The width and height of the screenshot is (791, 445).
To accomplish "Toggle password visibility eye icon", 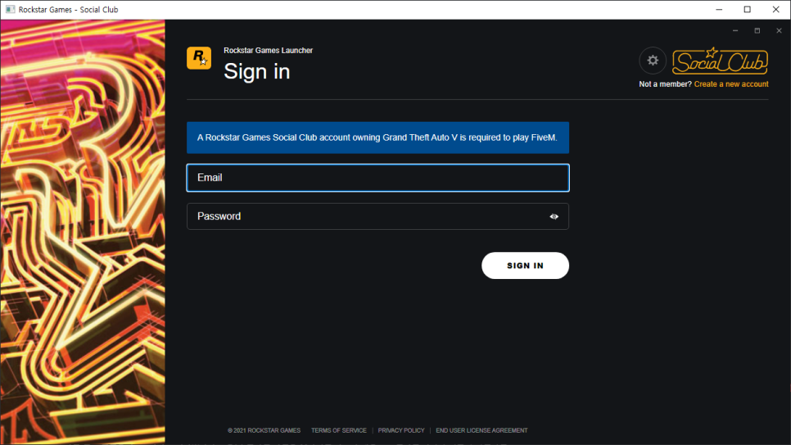I will pos(554,217).
